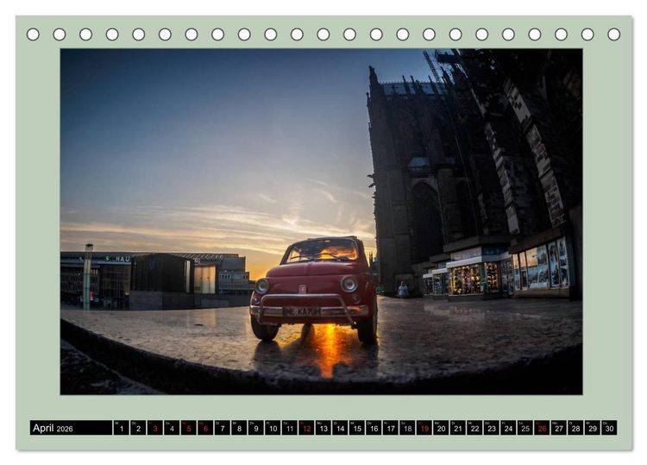Select day 22 in the date strip
647x465 pixels.
475,427
